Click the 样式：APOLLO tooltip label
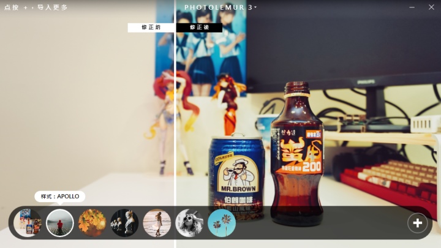The height and width of the screenshot is (248, 441). pyautogui.click(x=60, y=197)
